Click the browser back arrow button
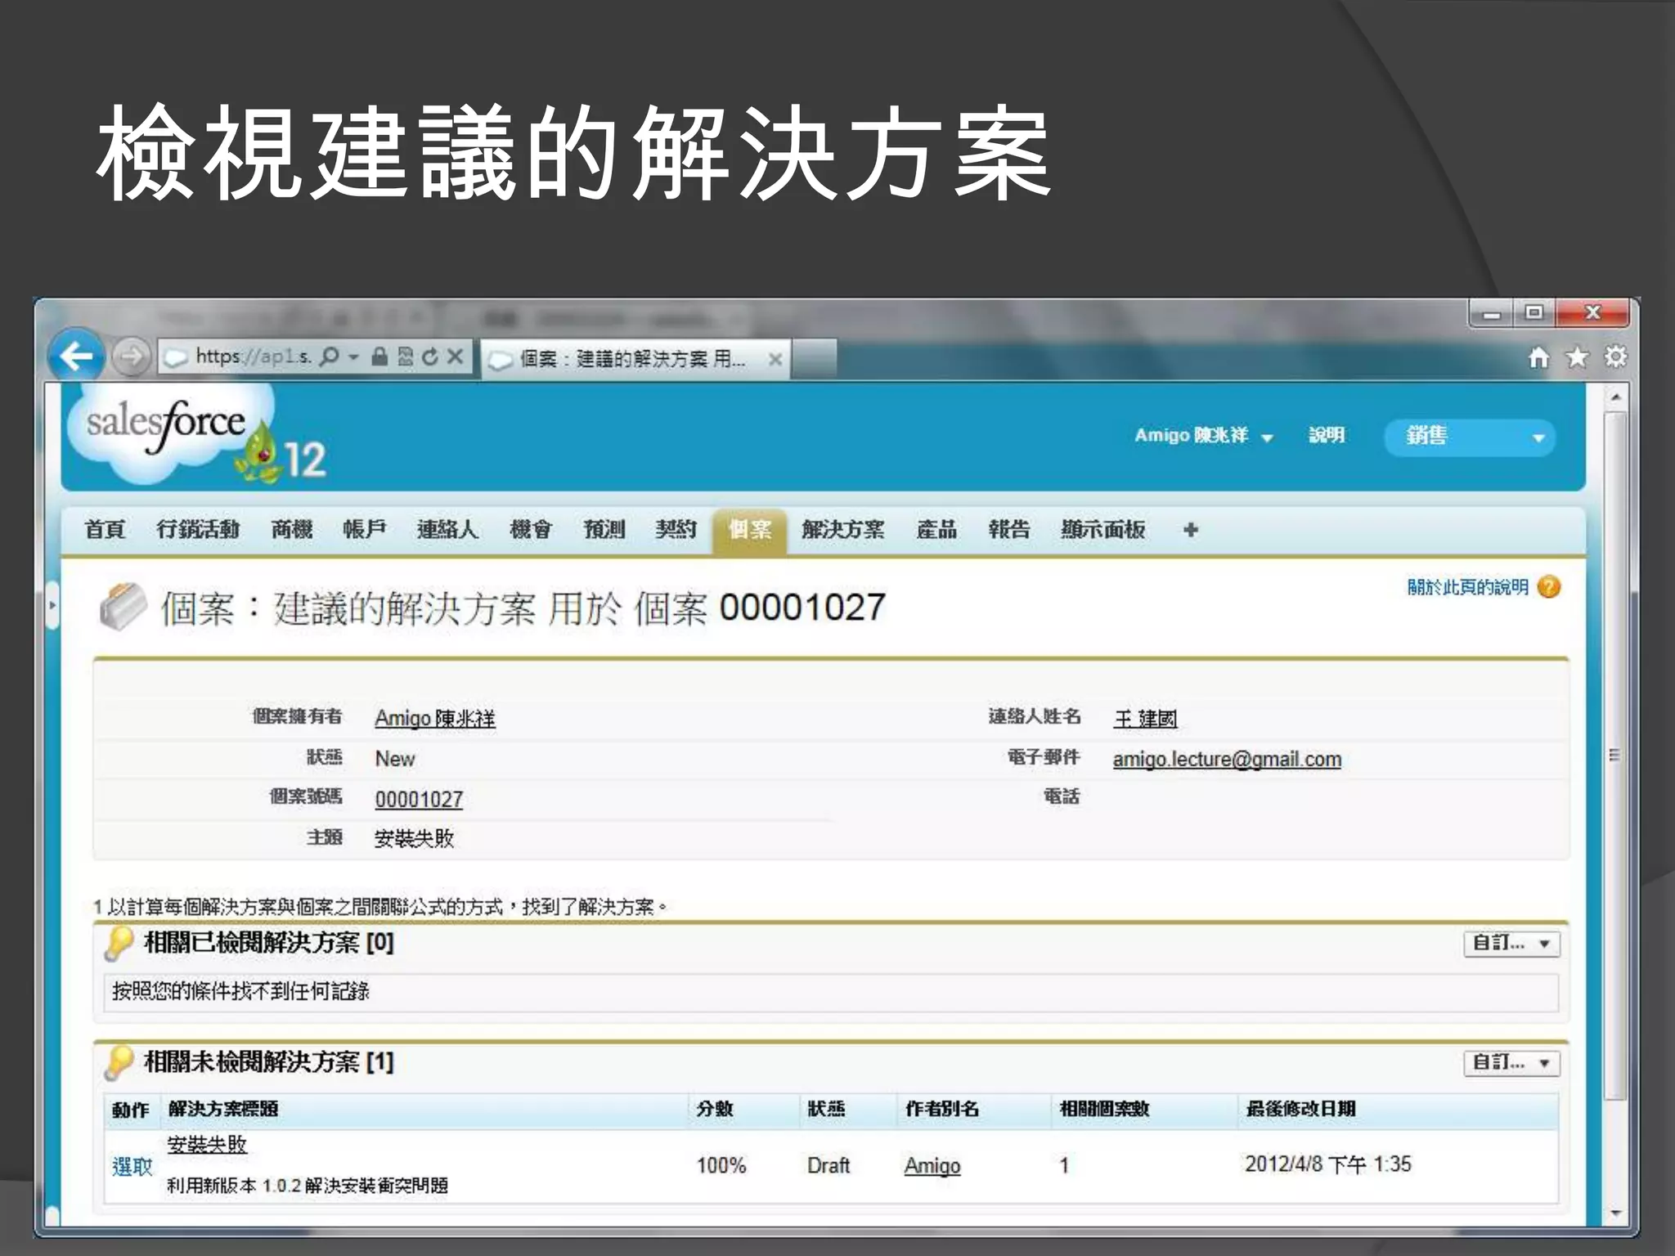Viewport: 1675px width, 1256px height. 76,356
